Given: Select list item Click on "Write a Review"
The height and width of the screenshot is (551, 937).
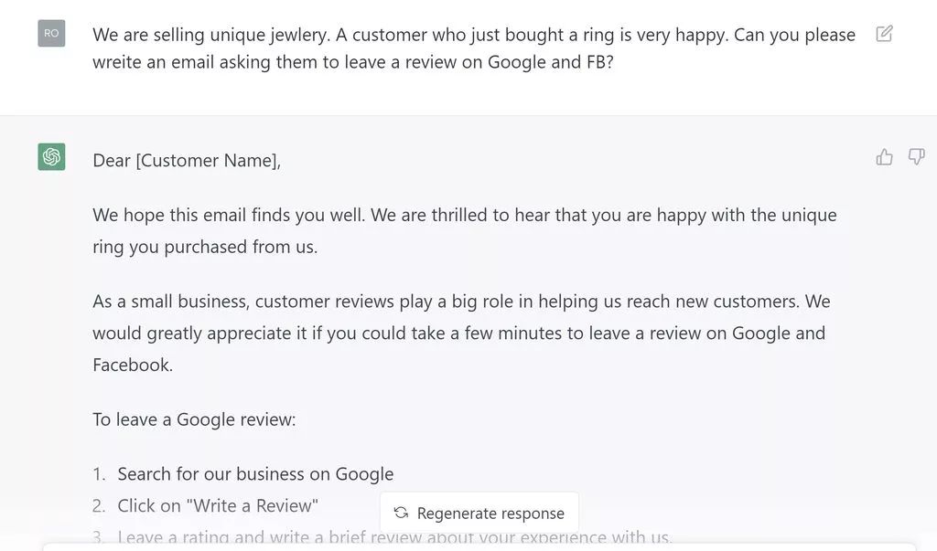Looking at the screenshot, I should [x=218, y=505].
